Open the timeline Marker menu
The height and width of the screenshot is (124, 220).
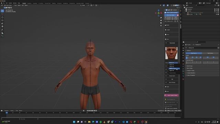pyautogui.click(x=21, y=111)
